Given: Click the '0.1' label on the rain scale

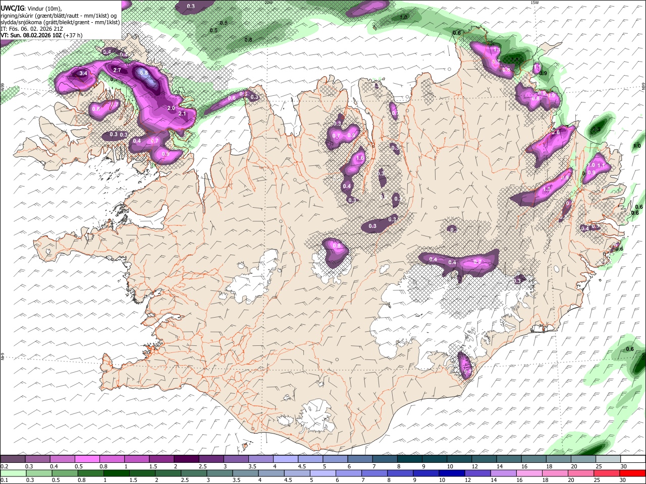Looking at the screenshot, I should 4,480.
